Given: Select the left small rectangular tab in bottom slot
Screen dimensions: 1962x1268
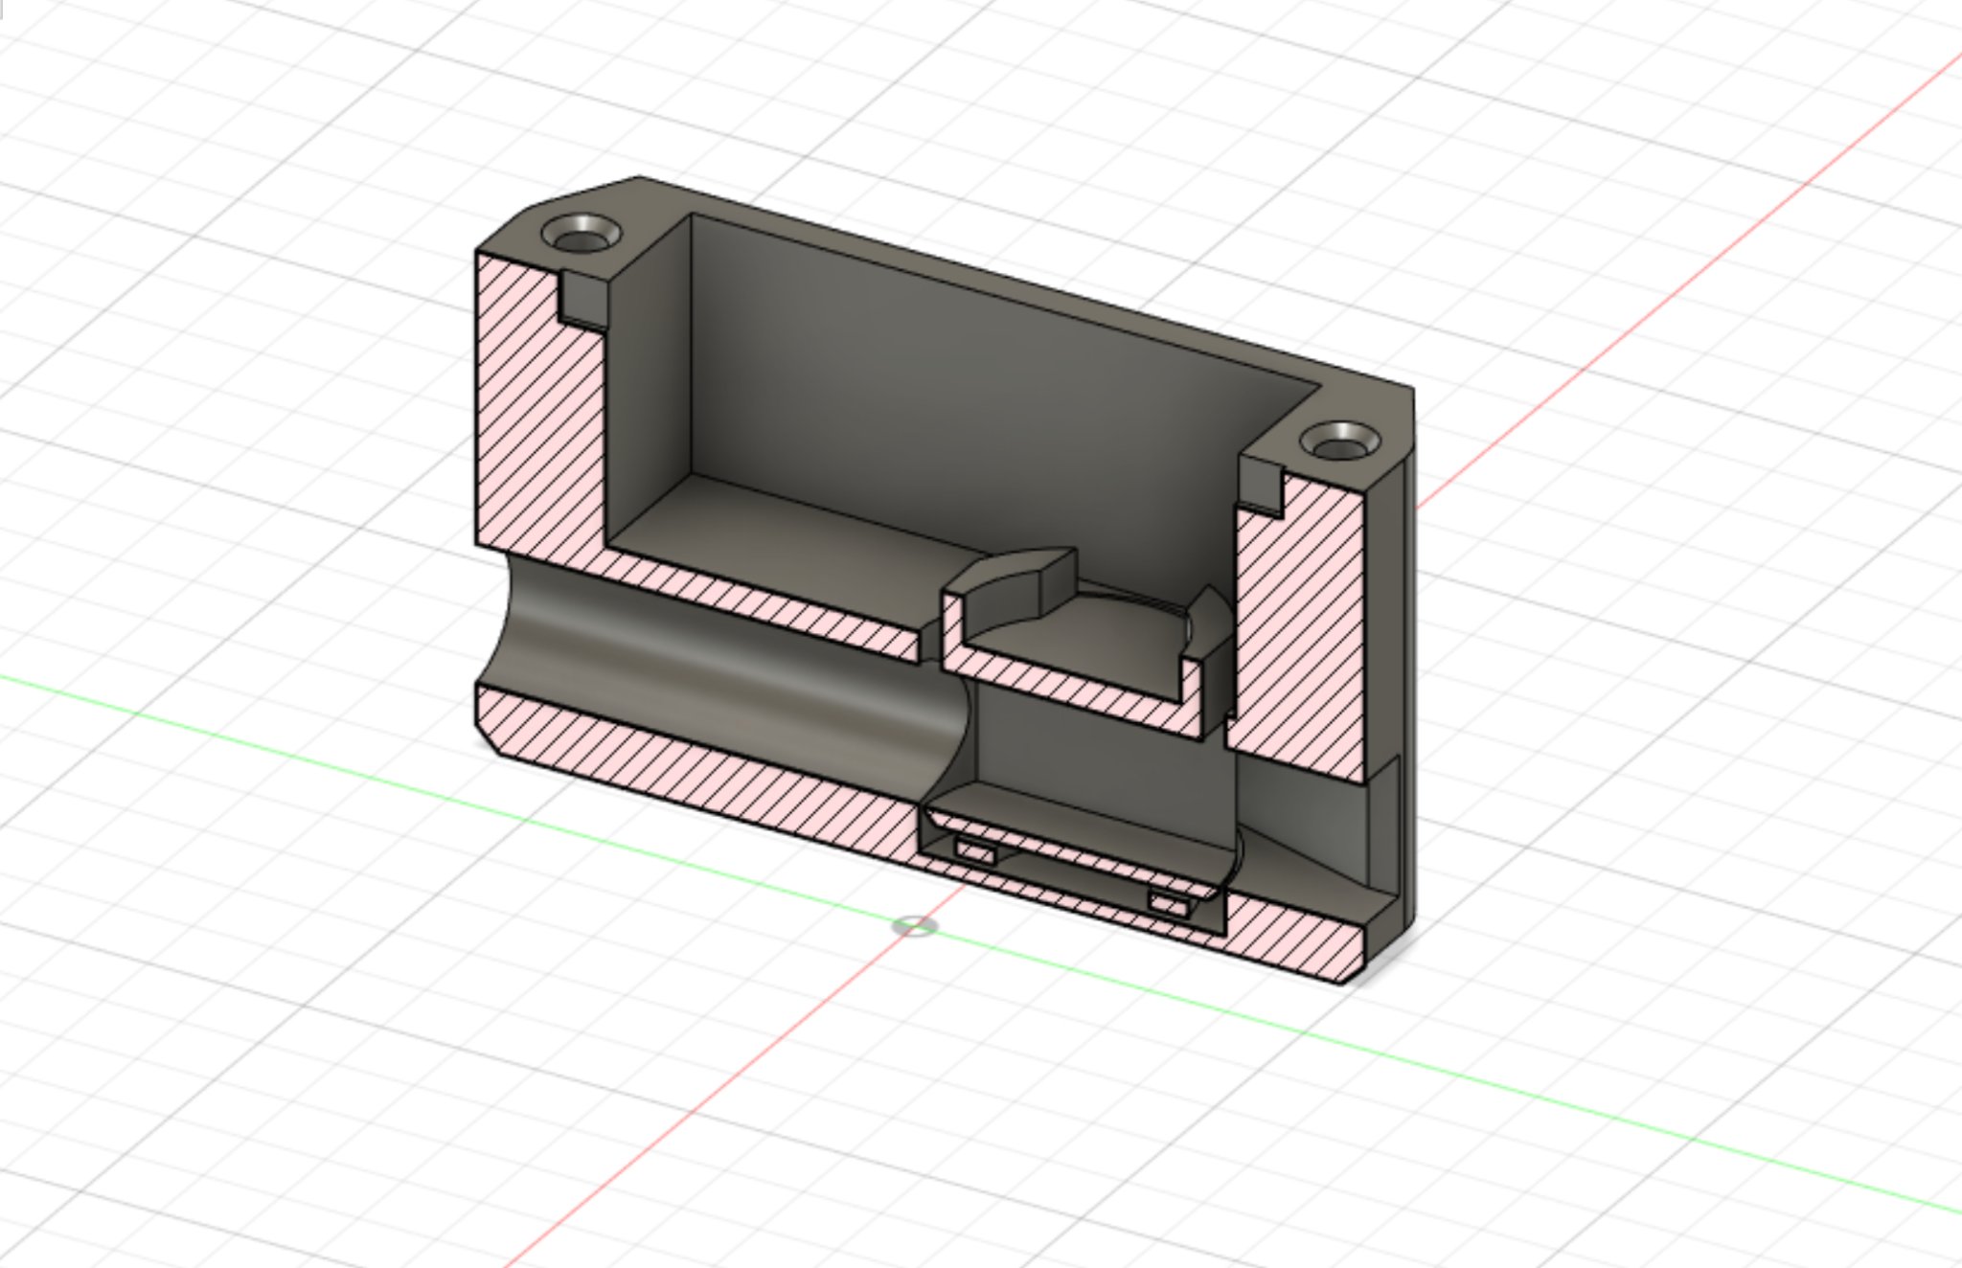Looking at the screenshot, I should [975, 850].
